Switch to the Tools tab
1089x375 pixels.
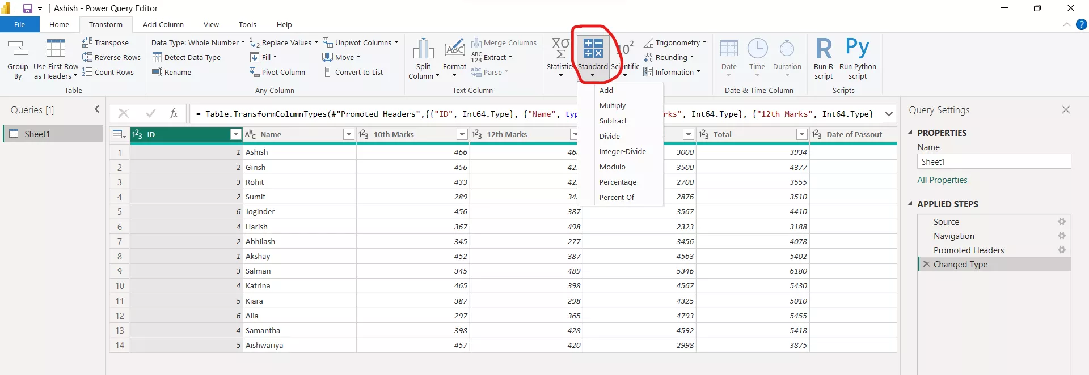[247, 24]
